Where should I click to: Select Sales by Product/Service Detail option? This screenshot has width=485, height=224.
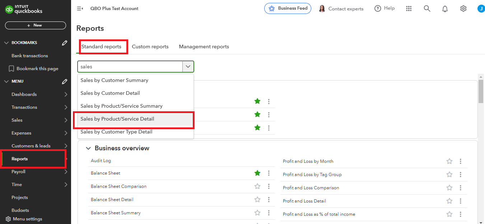tap(117, 119)
